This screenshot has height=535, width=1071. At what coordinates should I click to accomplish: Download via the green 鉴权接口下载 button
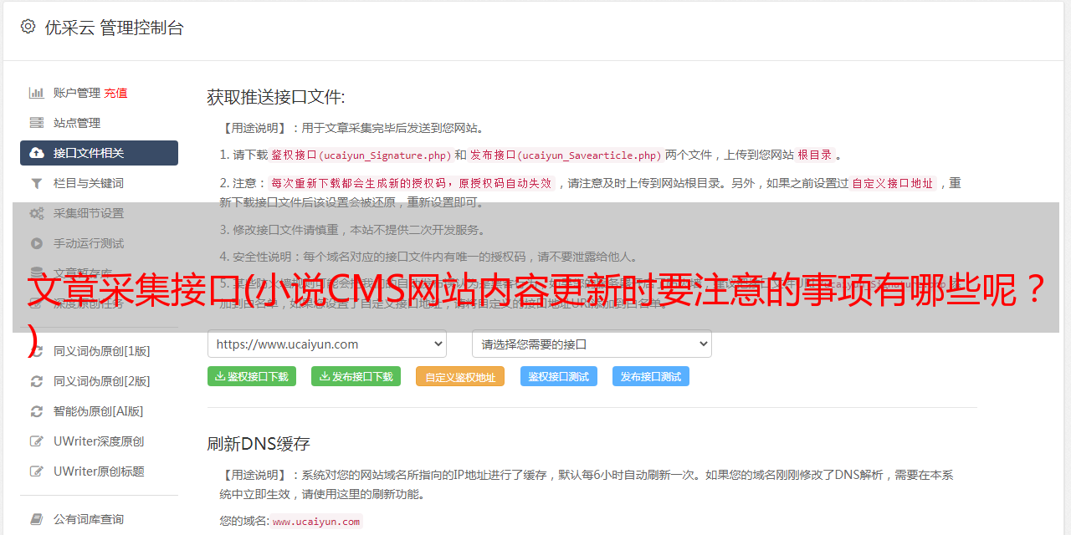pos(252,376)
